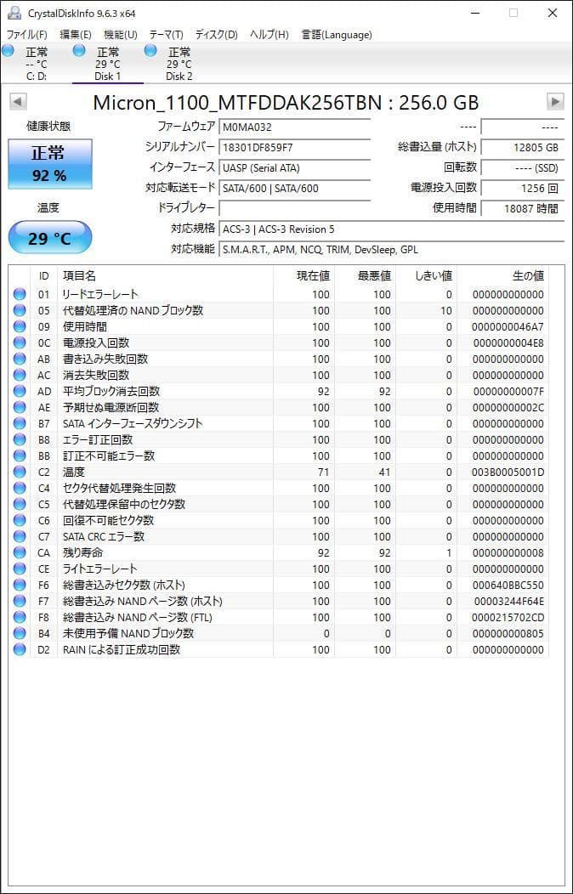Select the C: D: disk tab
Screen dimensions: 573x894
click(x=36, y=63)
